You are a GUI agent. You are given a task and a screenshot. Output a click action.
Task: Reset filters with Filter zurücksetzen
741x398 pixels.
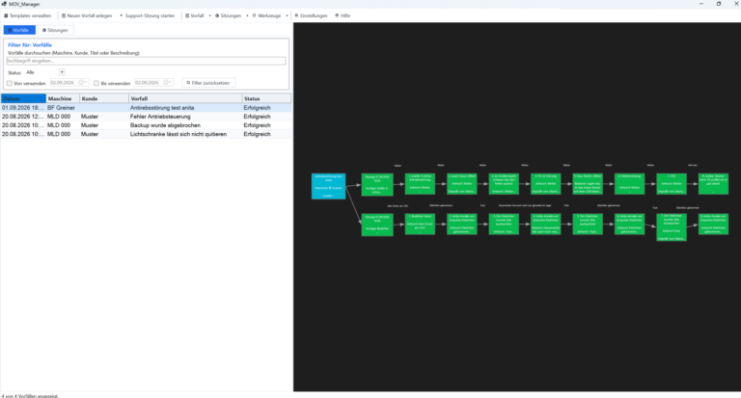pyautogui.click(x=208, y=83)
